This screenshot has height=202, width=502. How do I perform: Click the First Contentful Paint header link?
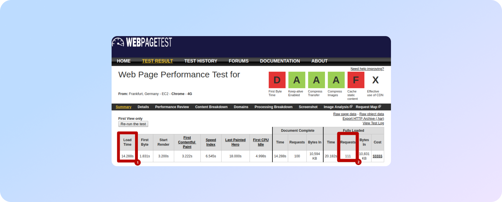[187, 142]
